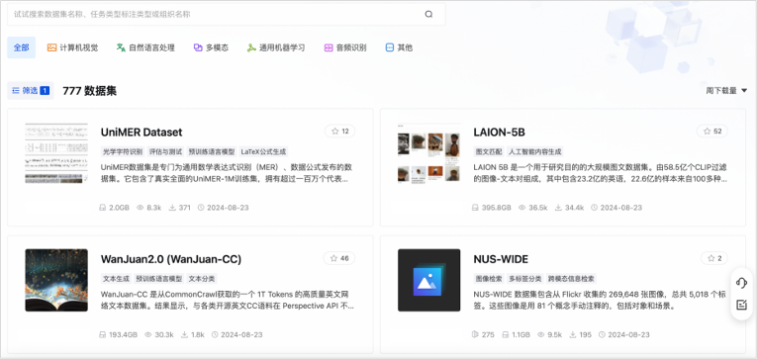Click the LAION 5B description text
The height and width of the screenshot is (359, 757).
601,173
